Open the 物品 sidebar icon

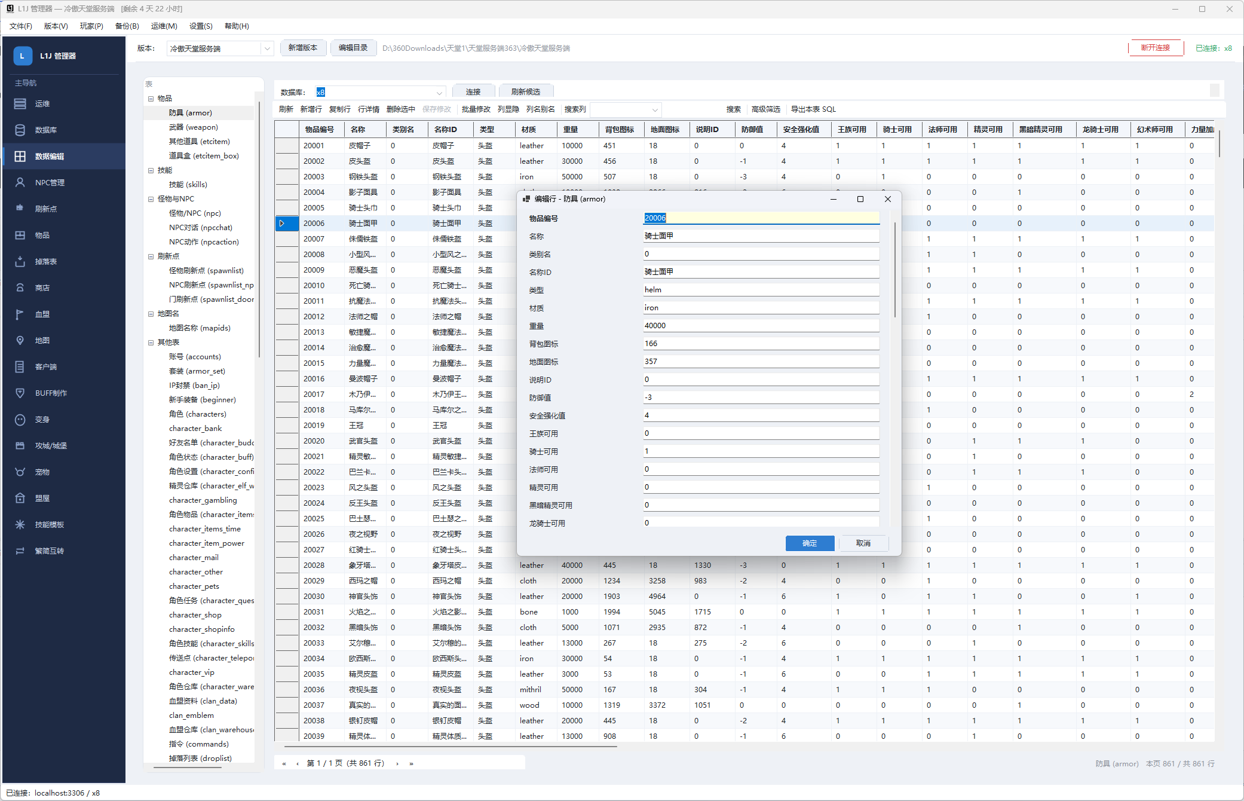(20, 235)
